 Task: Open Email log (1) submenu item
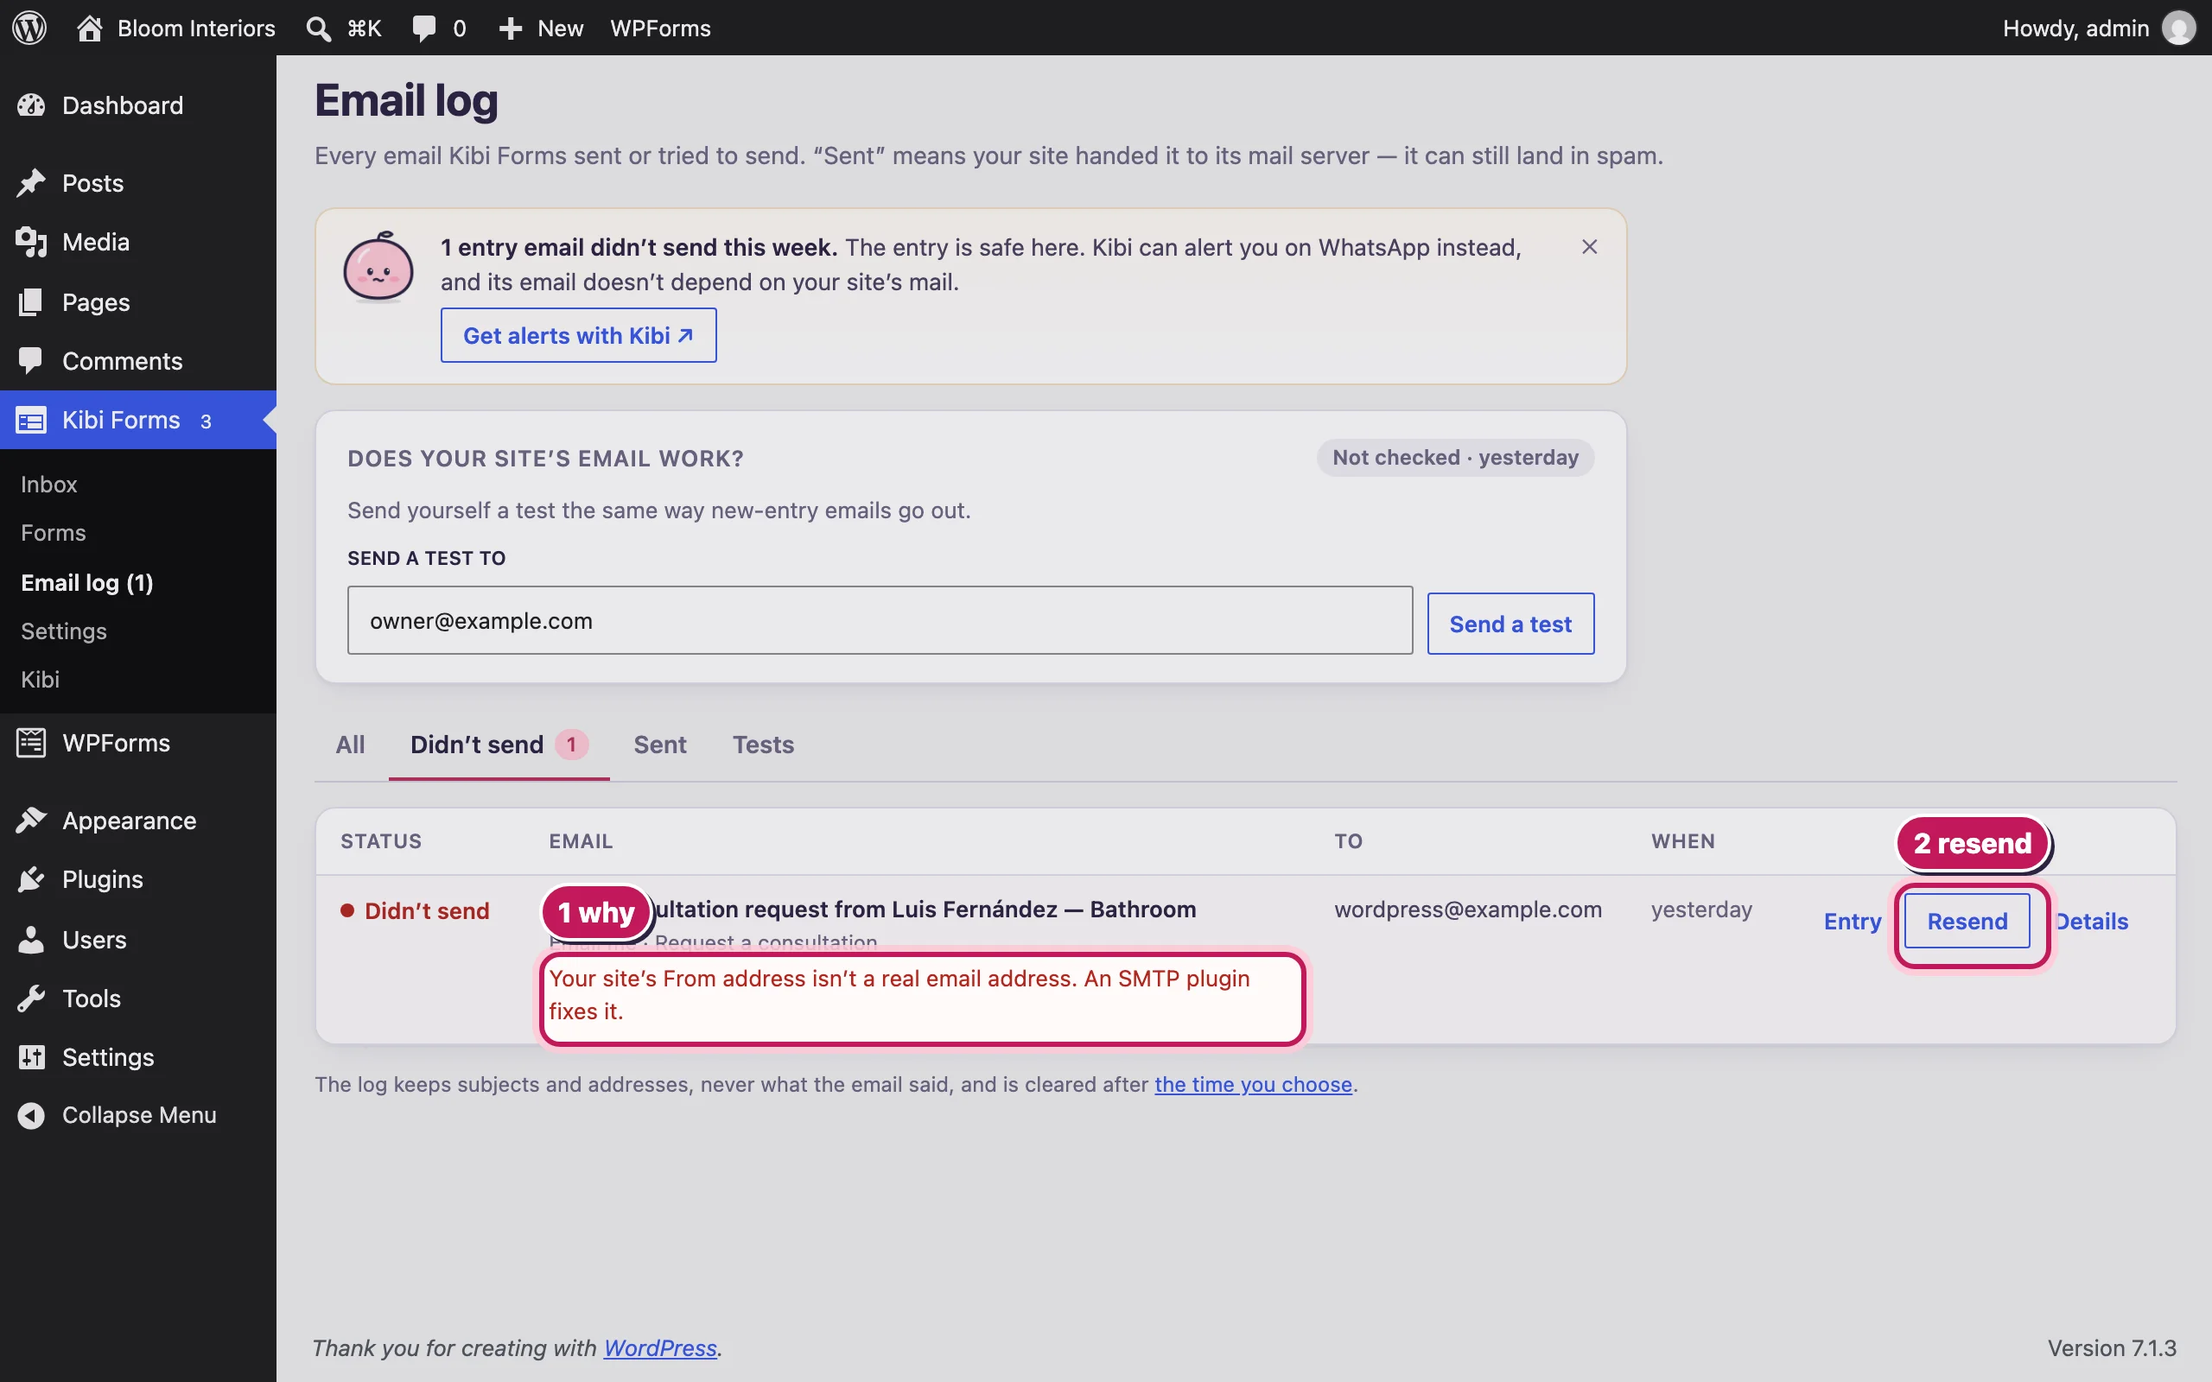pos(88,583)
